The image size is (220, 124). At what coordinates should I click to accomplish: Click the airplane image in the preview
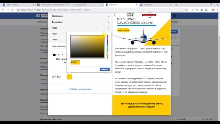(x=142, y=37)
